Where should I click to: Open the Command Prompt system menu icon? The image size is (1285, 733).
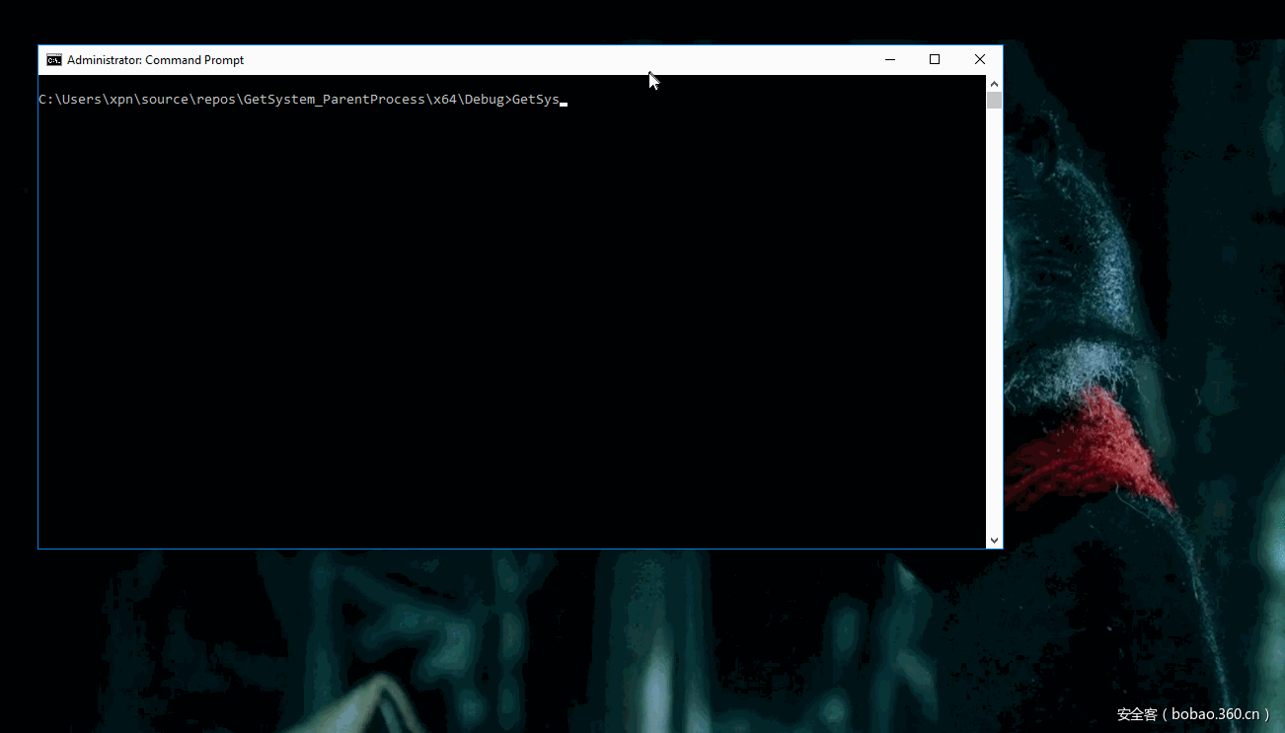54,59
